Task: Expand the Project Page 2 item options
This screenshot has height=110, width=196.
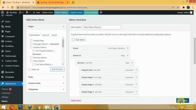Action: pyautogui.click(x=136, y=85)
